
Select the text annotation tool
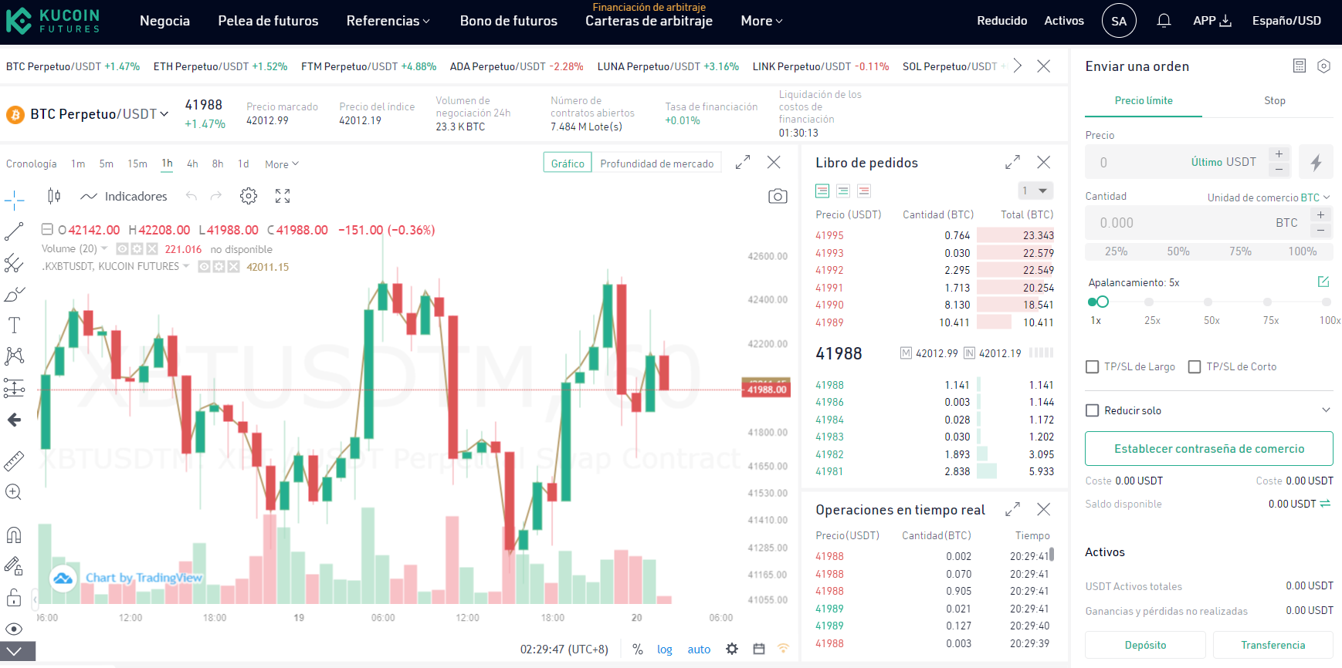[x=14, y=325]
